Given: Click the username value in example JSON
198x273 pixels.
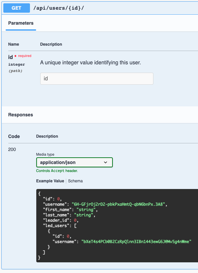Looking at the screenshot, I should coord(118,204).
